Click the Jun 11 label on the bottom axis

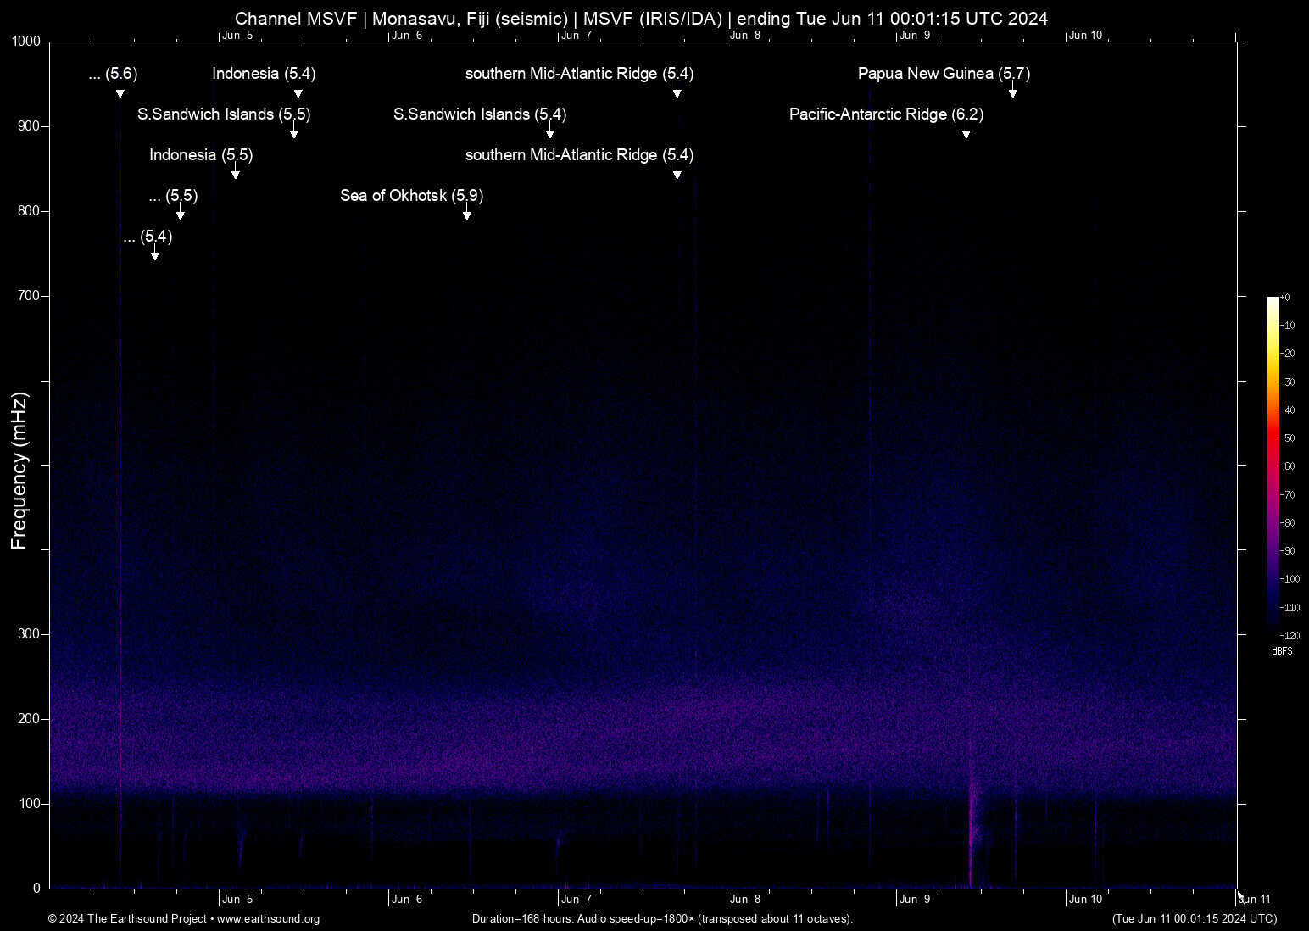1255,900
